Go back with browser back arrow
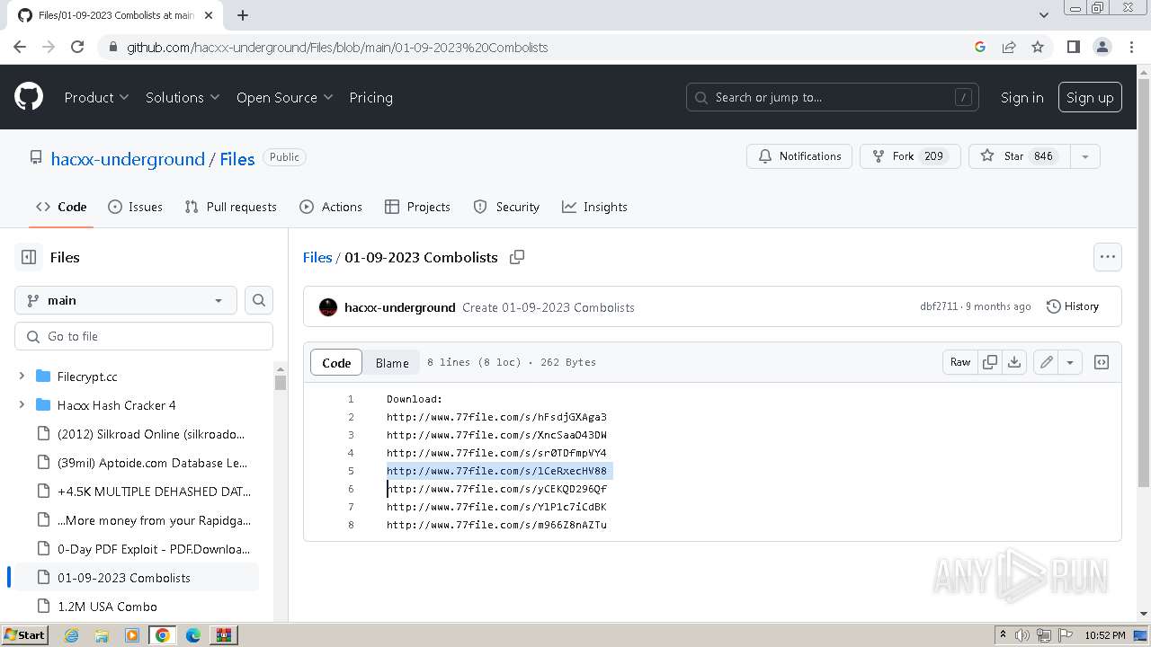The width and height of the screenshot is (1151, 647). click(x=20, y=47)
